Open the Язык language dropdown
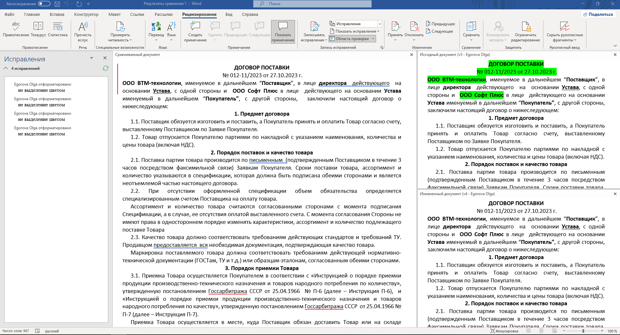 [x=171, y=31]
